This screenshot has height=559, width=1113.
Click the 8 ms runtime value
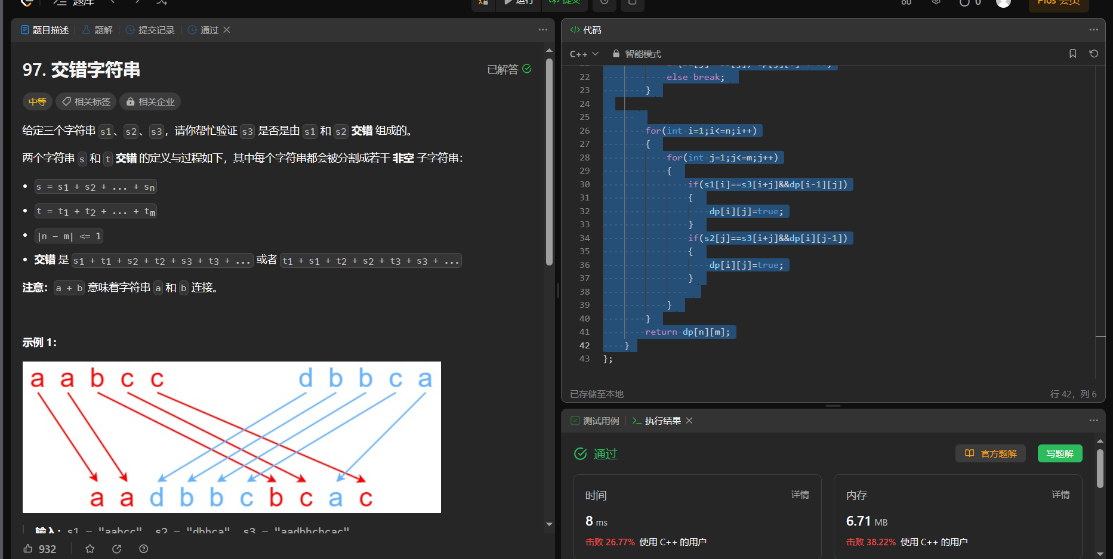click(x=596, y=521)
